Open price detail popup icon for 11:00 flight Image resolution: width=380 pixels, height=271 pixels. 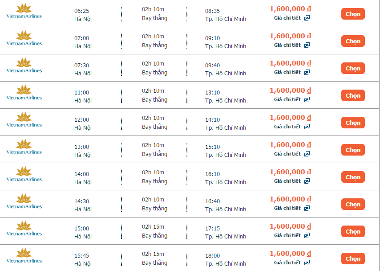[307, 99]
